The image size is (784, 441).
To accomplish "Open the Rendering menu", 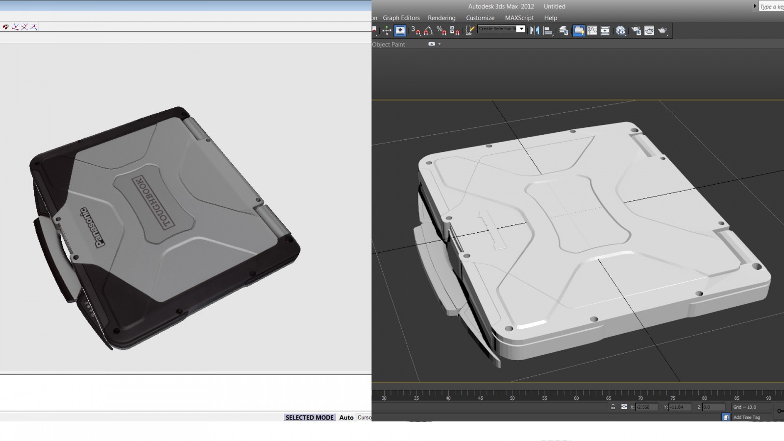I will (441, 18).
